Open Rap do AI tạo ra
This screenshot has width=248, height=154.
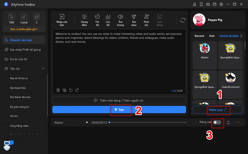pyautogui.click(x=19, y=78)
